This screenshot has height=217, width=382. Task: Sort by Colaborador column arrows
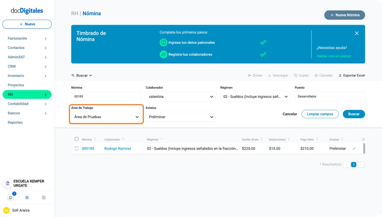[123, 139]
